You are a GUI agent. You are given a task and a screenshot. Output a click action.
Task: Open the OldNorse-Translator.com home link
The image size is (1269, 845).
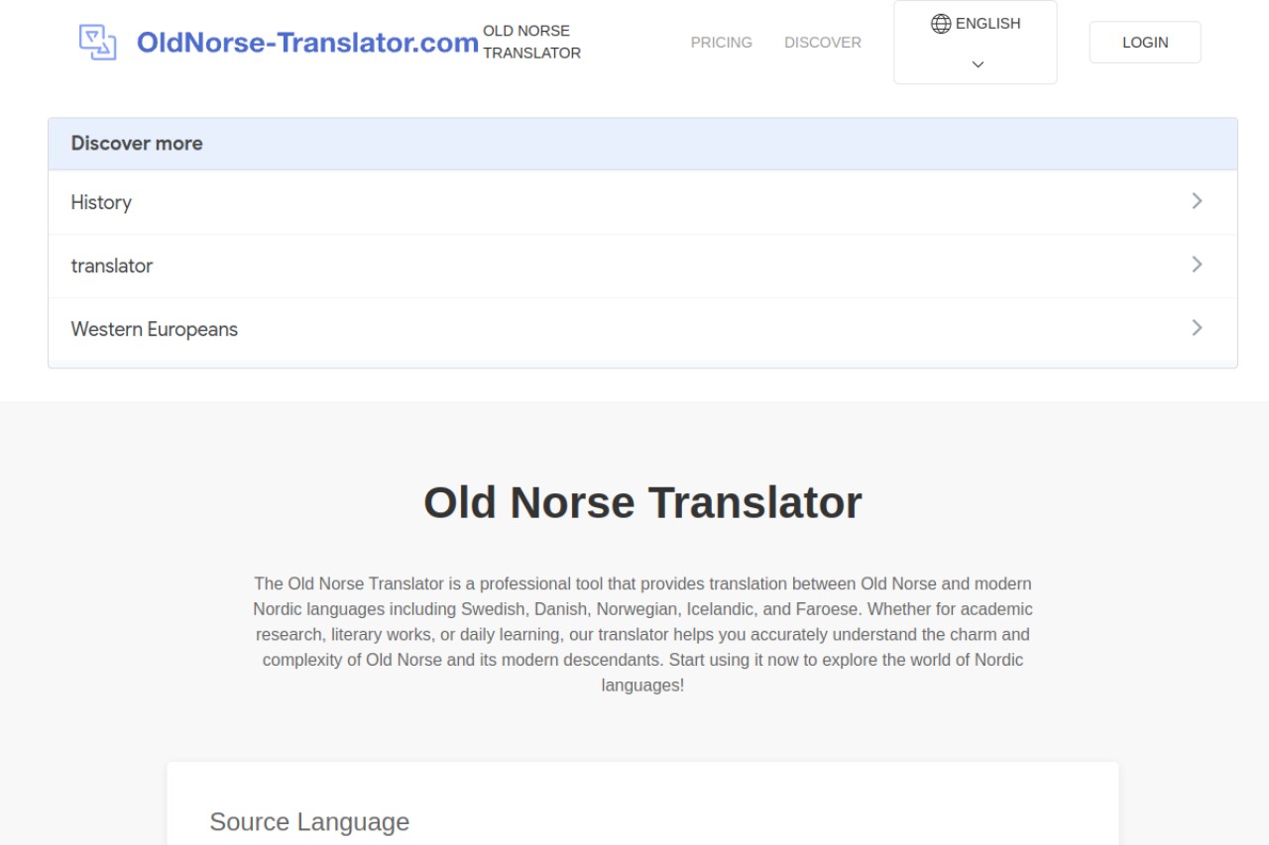307,43
